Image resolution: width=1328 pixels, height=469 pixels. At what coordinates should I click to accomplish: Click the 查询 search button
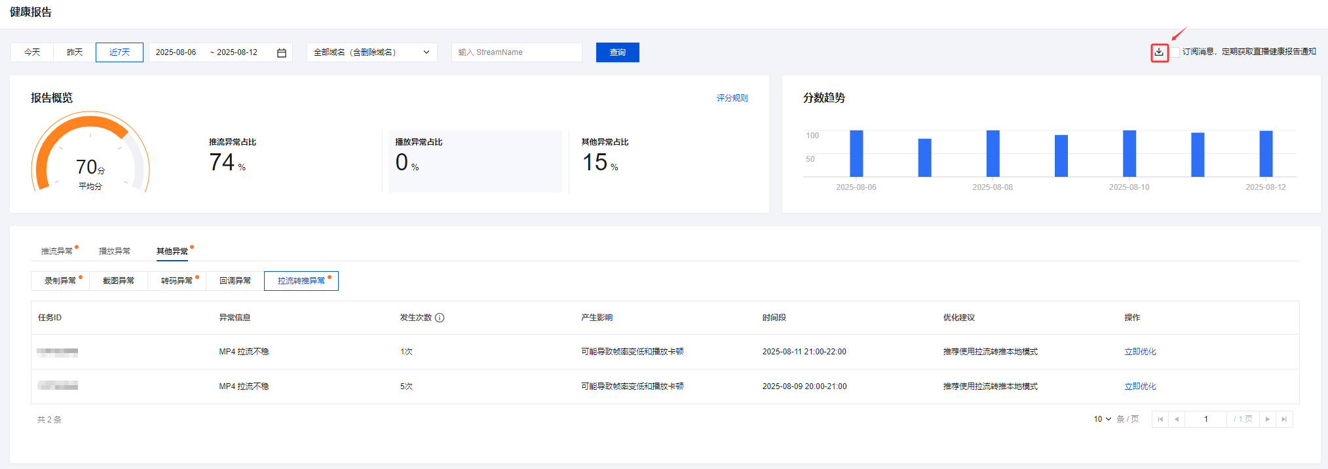(618, 52)
